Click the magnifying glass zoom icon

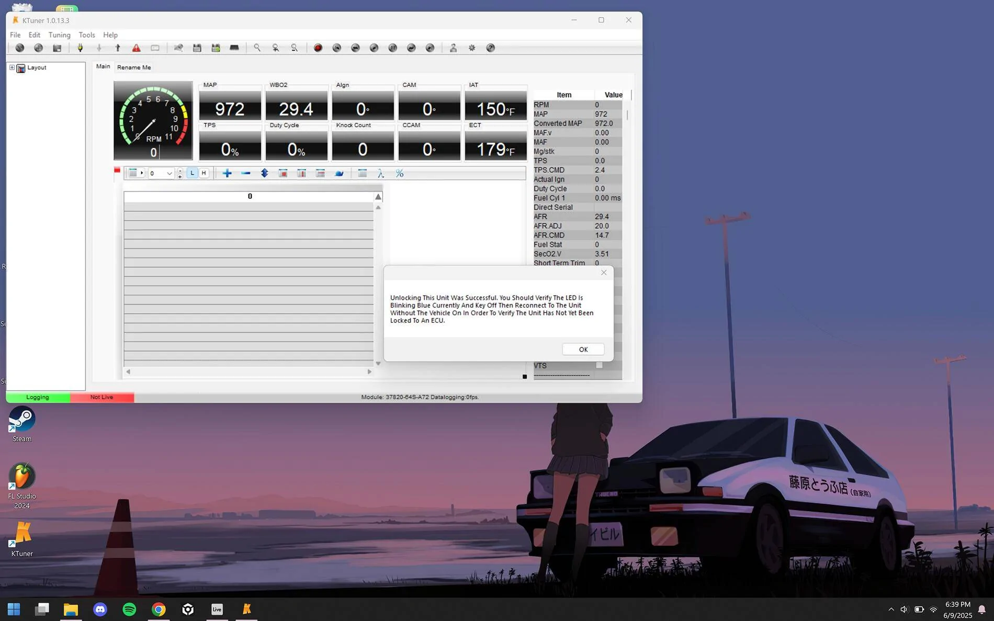[257, 48]
